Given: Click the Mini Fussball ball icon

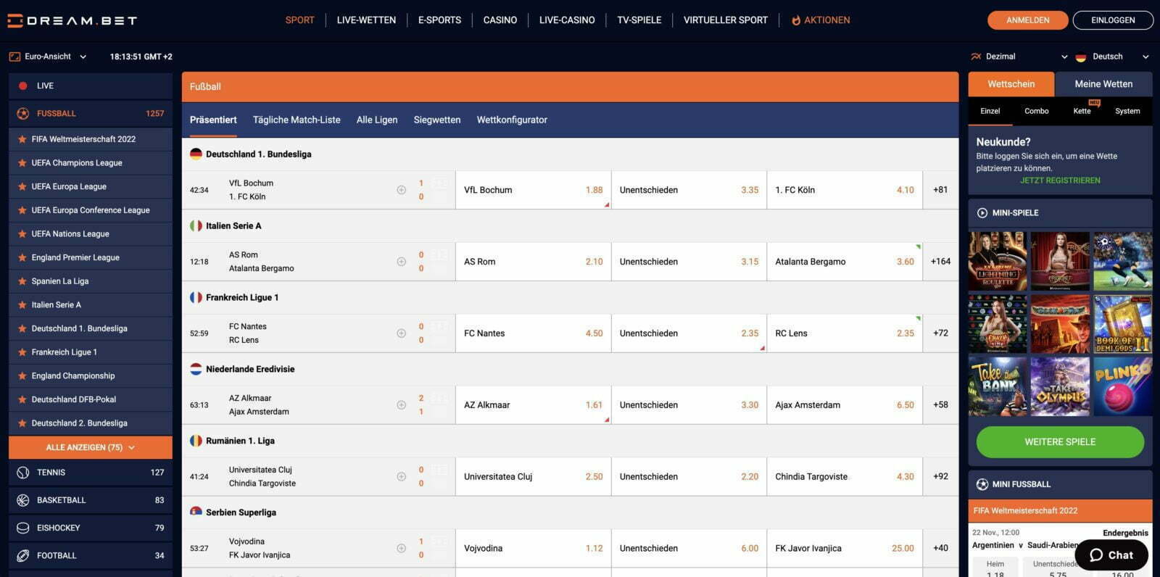Looking at the screenshot, I should click(x=982, y=484).
